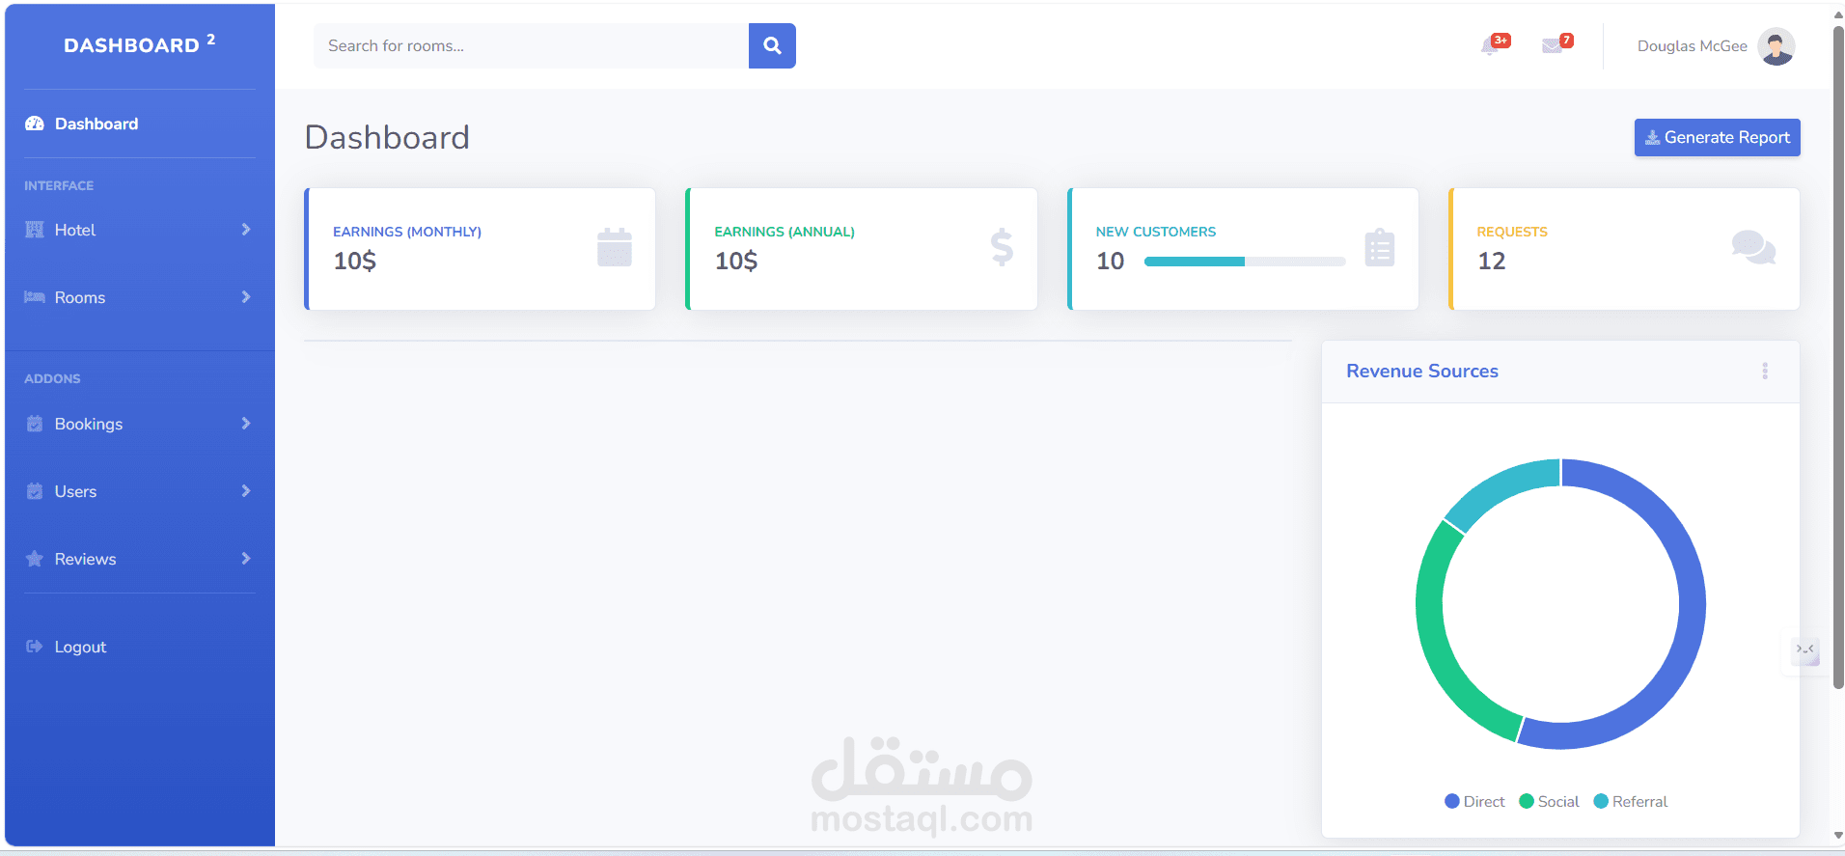Screen dimensions: 1845x856
Task: Click the calendar icon on Earnings Monthly card
Action: (615, 247)
